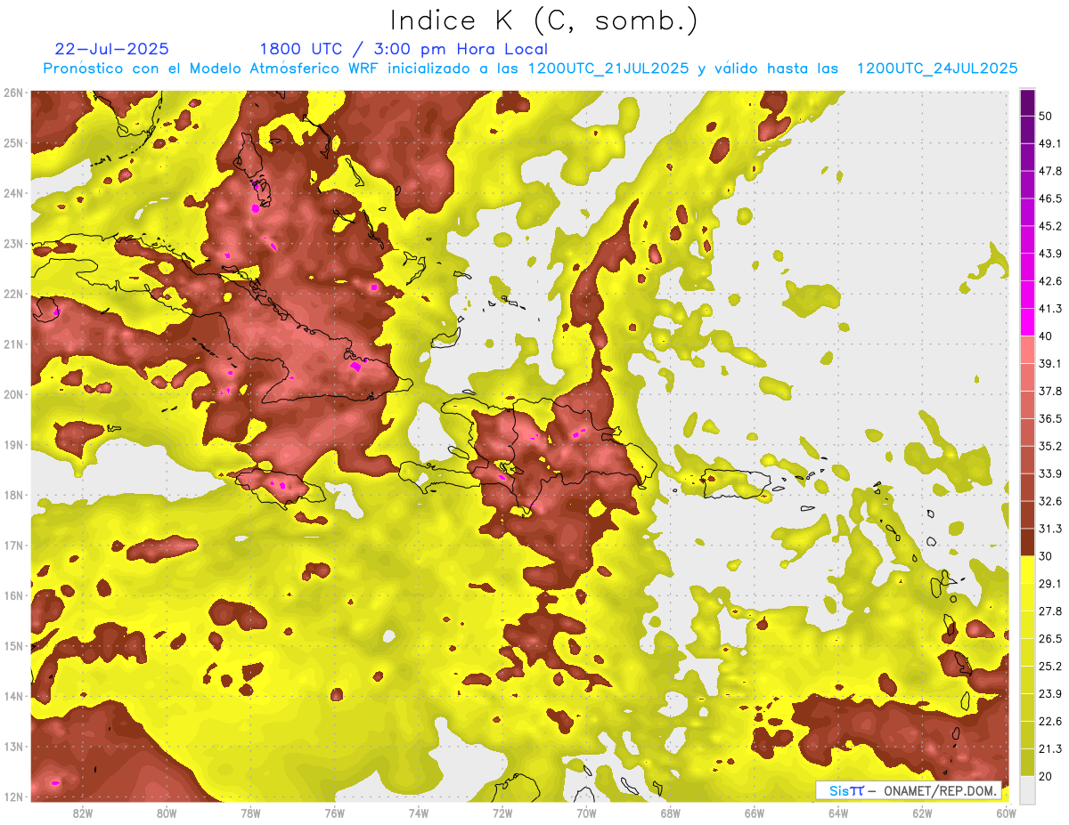Click the color bar label "30"

(1046, 556)
